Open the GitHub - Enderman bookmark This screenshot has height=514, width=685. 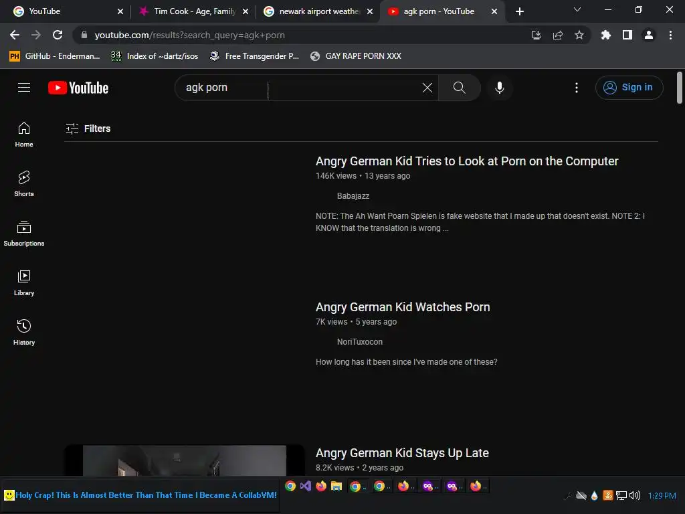coord(55,56)
